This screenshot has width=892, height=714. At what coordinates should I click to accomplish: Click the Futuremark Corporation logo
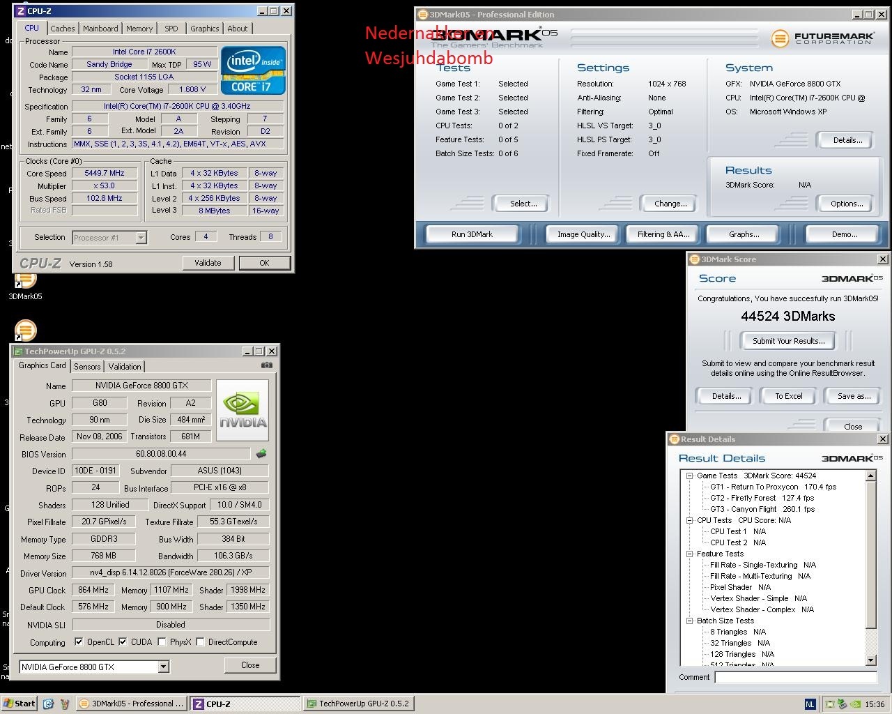pos(823,38)
